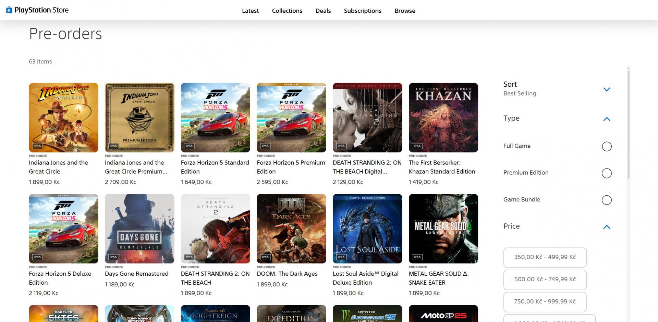658x322 pixels.
Task: Select the Premium Edition filter
Action: [607, 173]
